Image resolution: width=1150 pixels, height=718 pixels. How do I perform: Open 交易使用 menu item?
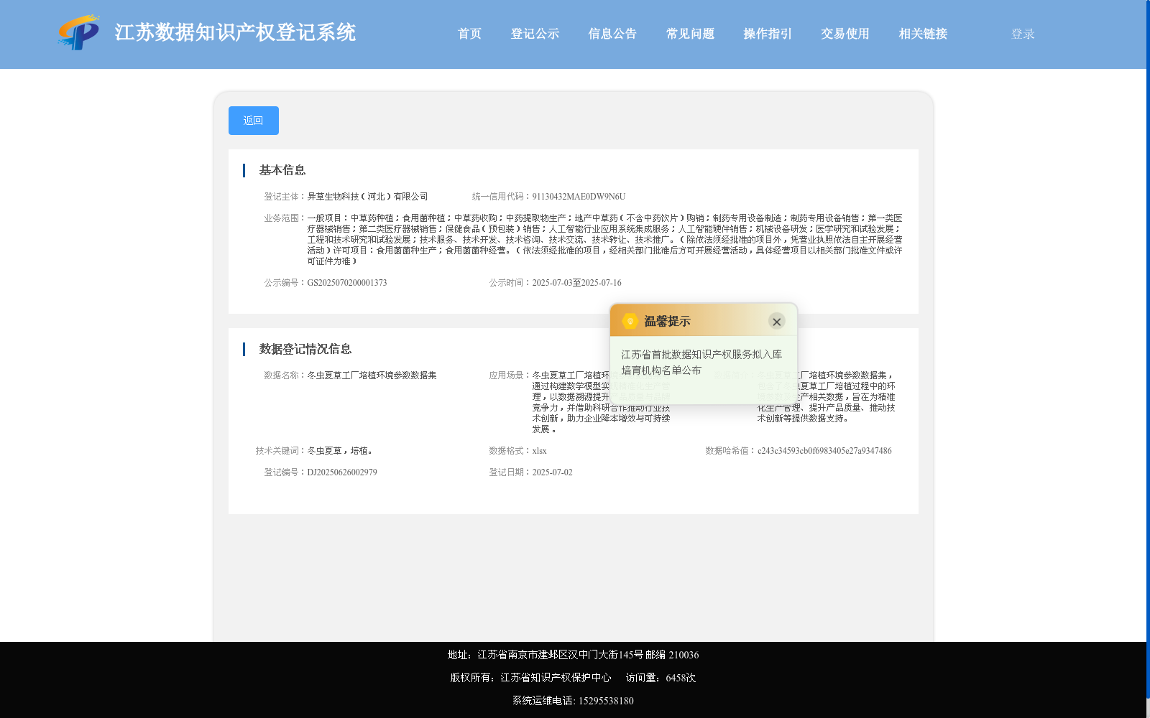tap(845, 34)
